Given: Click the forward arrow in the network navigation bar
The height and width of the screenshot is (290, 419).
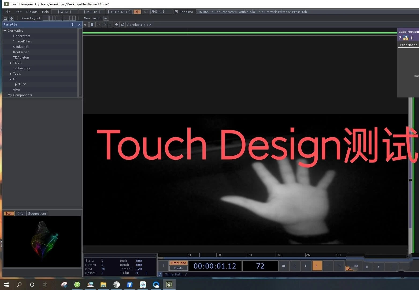Looking at the screenshot, I should tap(104, 24).
